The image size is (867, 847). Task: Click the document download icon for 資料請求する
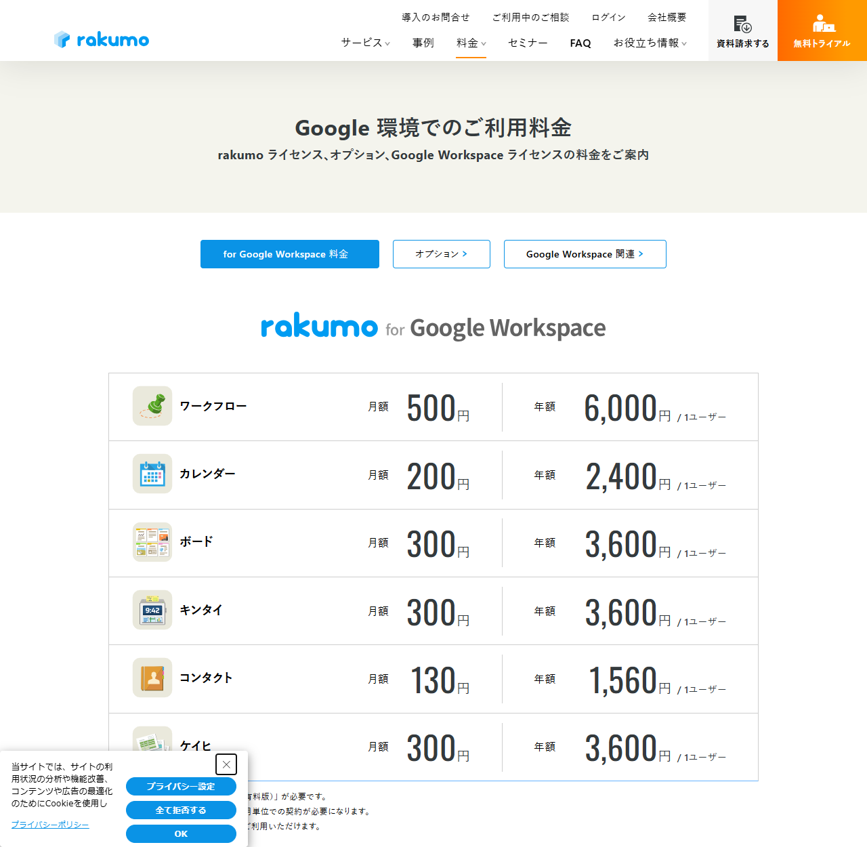tap(742, 24)
